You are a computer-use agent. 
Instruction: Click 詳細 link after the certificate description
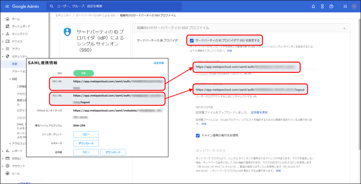pos(204,124)
